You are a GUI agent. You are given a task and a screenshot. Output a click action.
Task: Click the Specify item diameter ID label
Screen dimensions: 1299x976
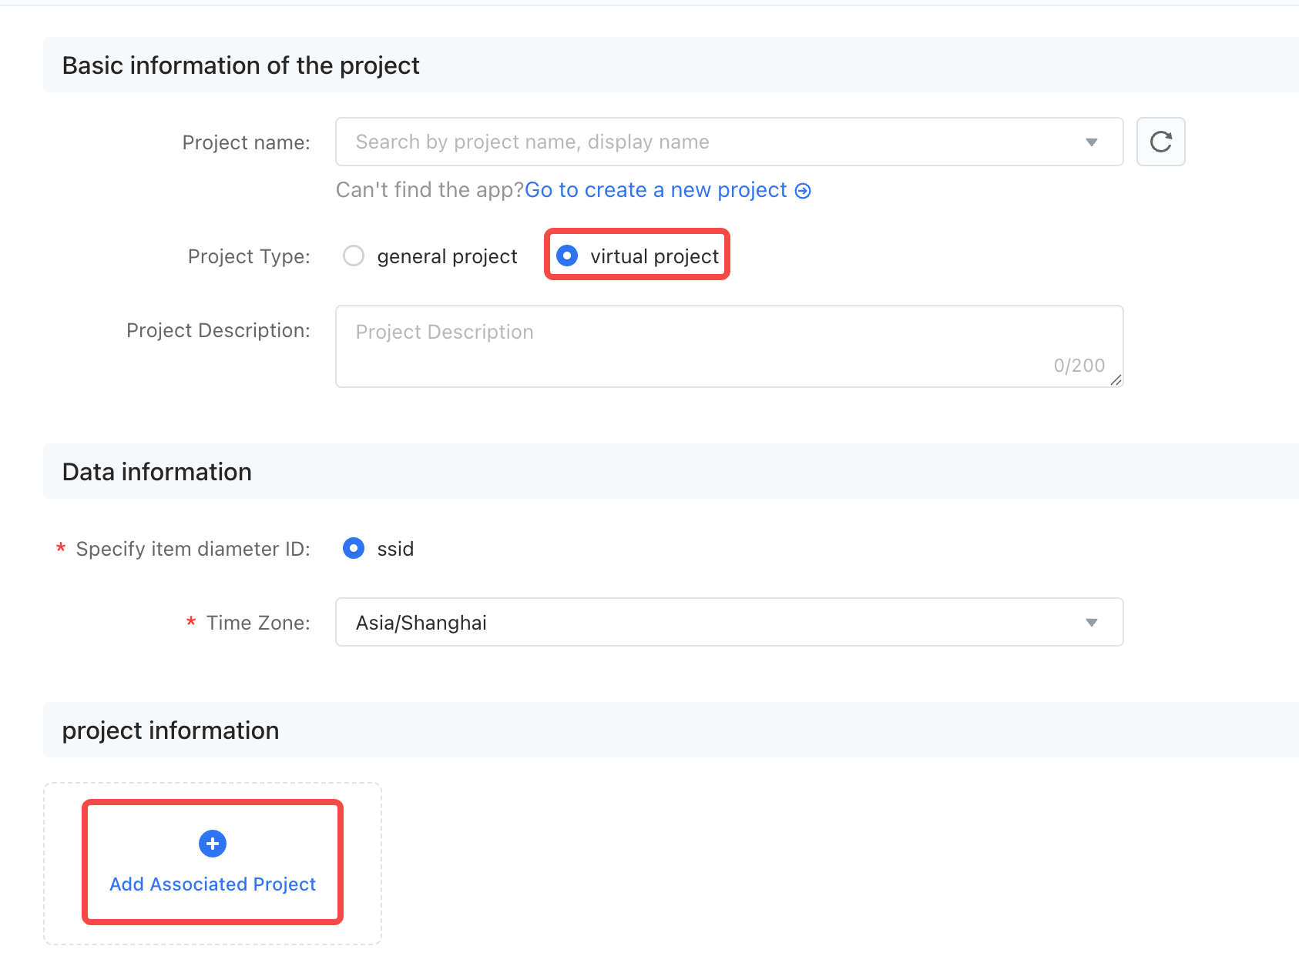point(193,549)
